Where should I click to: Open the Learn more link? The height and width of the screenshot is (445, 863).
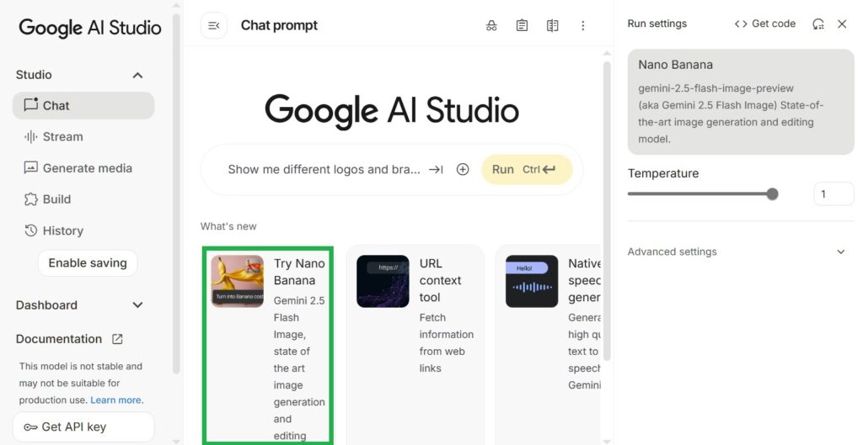(x=115, y=400)
